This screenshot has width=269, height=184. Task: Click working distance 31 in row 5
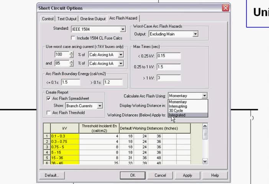(126, 158)
